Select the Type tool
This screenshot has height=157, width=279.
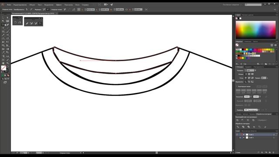[3, 28]
